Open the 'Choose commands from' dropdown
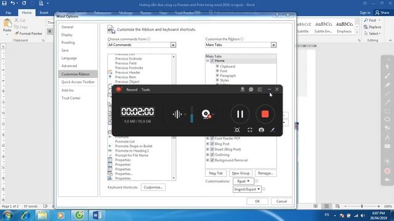 tap(173, 45)
